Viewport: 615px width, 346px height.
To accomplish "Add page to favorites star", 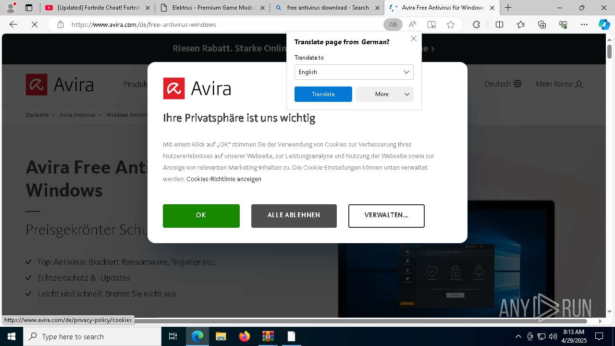I will point(451,25).
